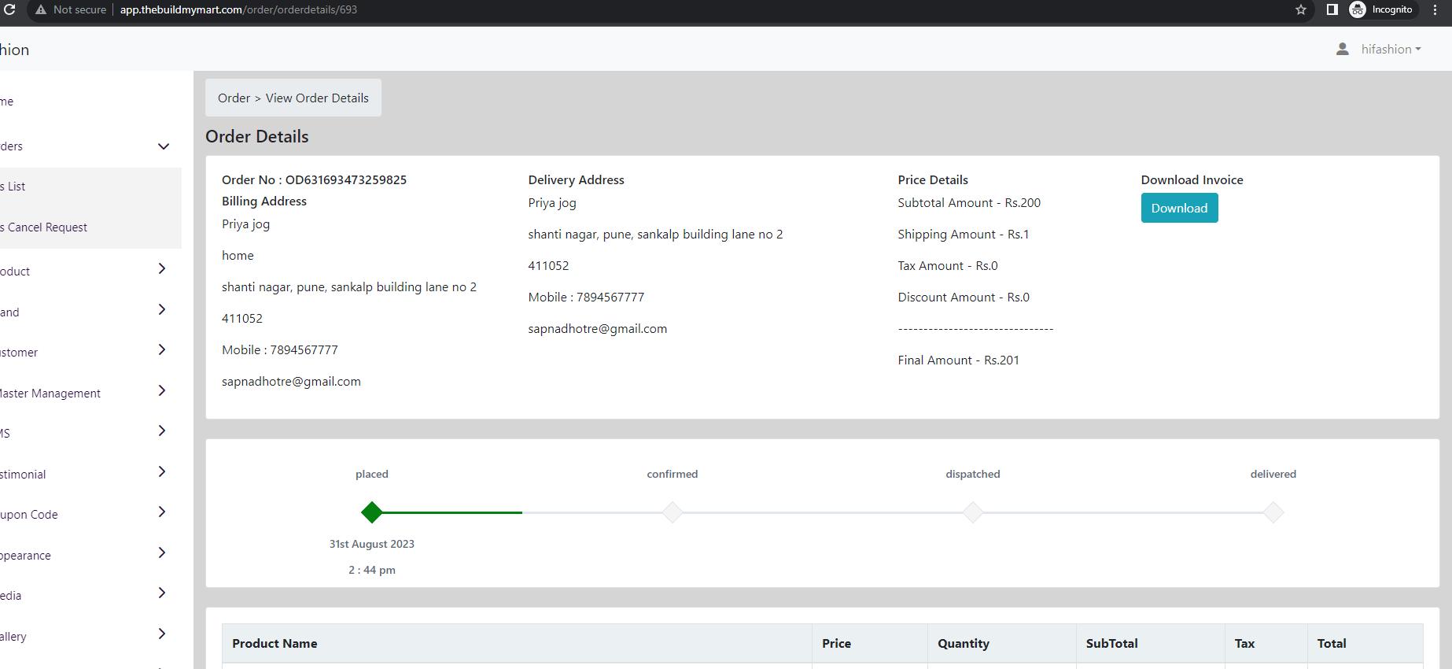Download the order invoice

1179,208
